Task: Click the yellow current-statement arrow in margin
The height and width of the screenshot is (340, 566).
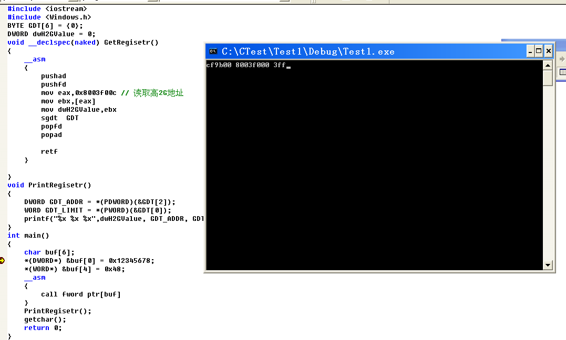Action: (2, 261)
